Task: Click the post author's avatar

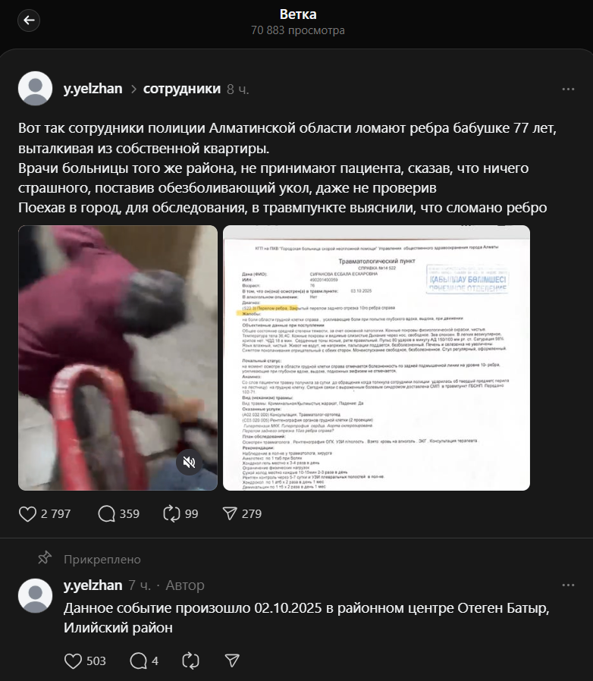Action: coord(35,89)
